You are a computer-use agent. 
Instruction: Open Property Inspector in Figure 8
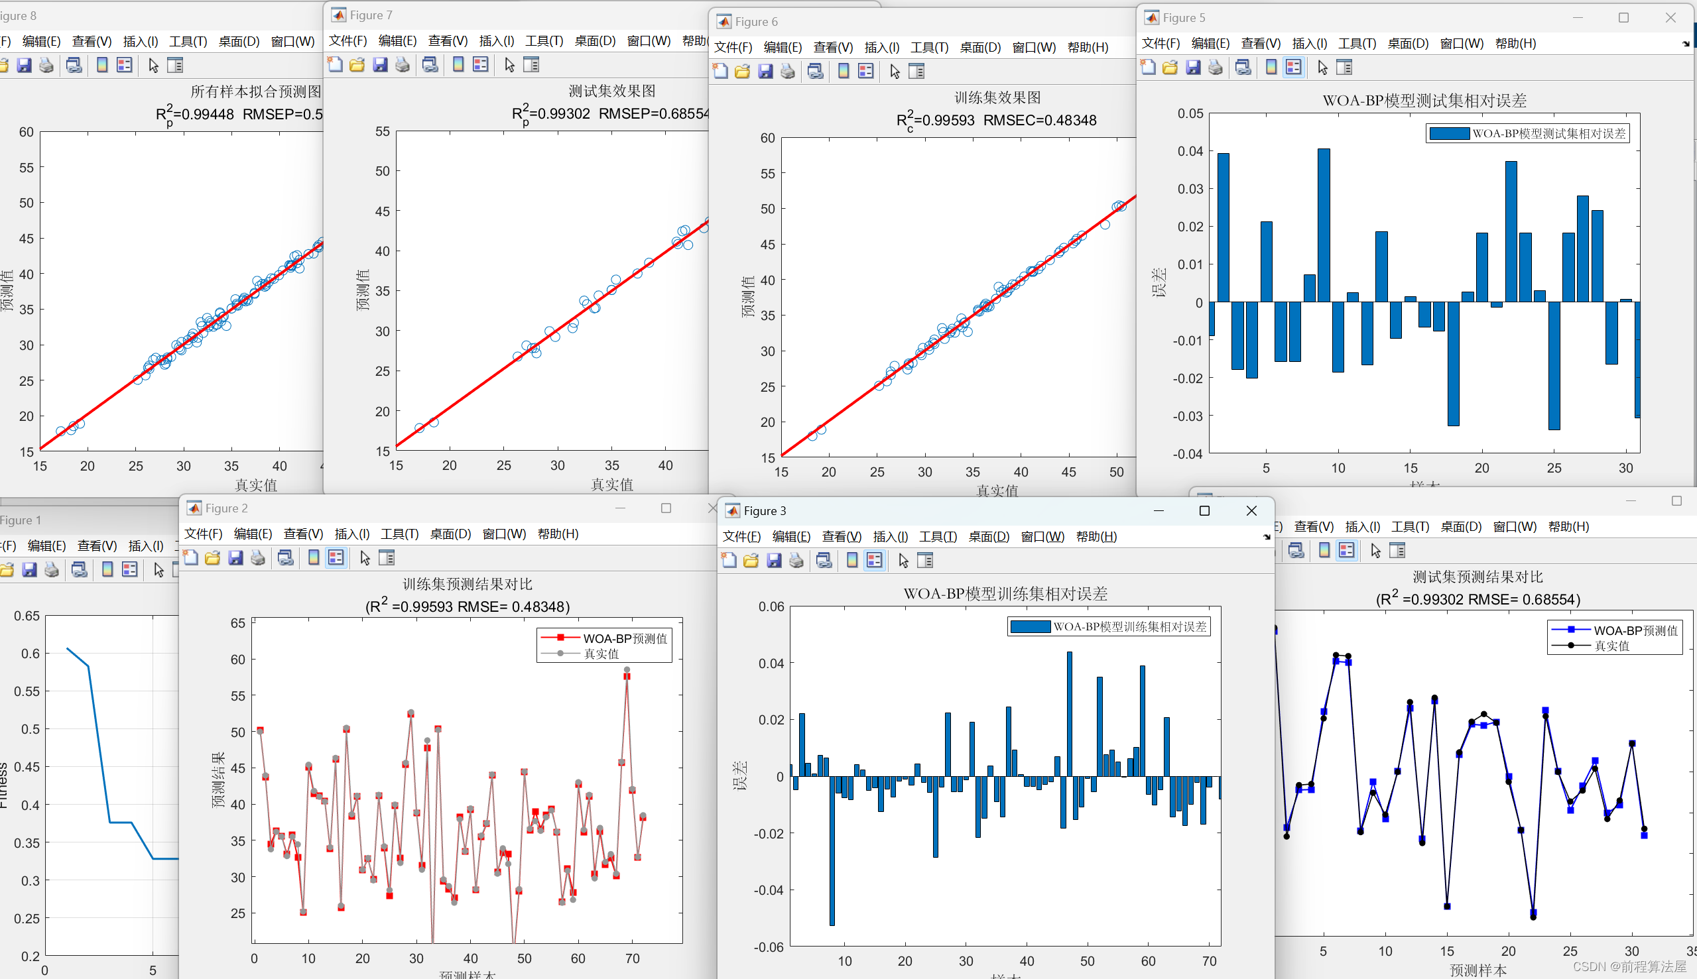[x=175, y=65]
